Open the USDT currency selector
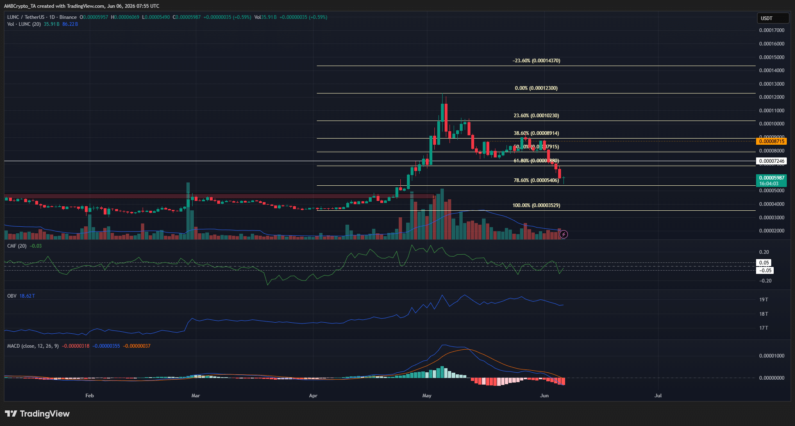The width and height of the screenshot is (795, 426). (772, 18)
